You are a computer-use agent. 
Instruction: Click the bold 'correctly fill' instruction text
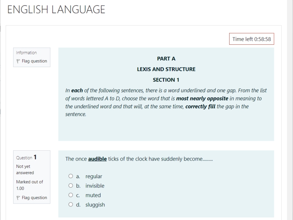pyautogui.click(x=200, y=107)
